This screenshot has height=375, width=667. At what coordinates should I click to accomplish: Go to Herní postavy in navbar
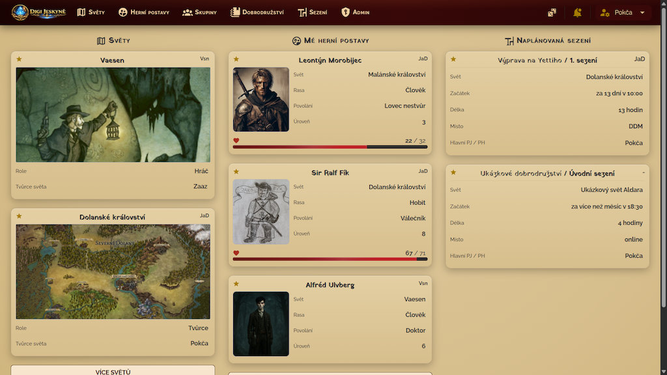(x=143, y=12)
